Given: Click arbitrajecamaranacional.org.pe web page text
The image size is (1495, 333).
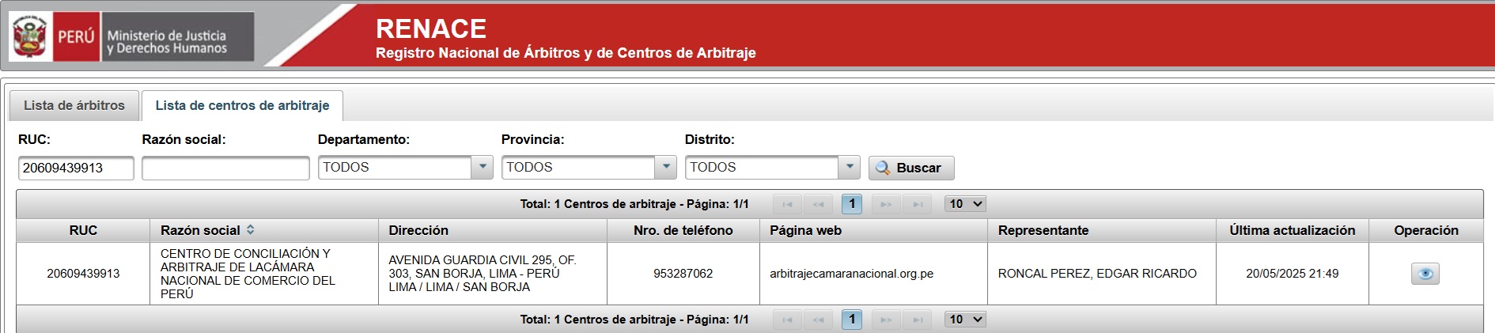Looking at the screenshot, I should 851,274.
